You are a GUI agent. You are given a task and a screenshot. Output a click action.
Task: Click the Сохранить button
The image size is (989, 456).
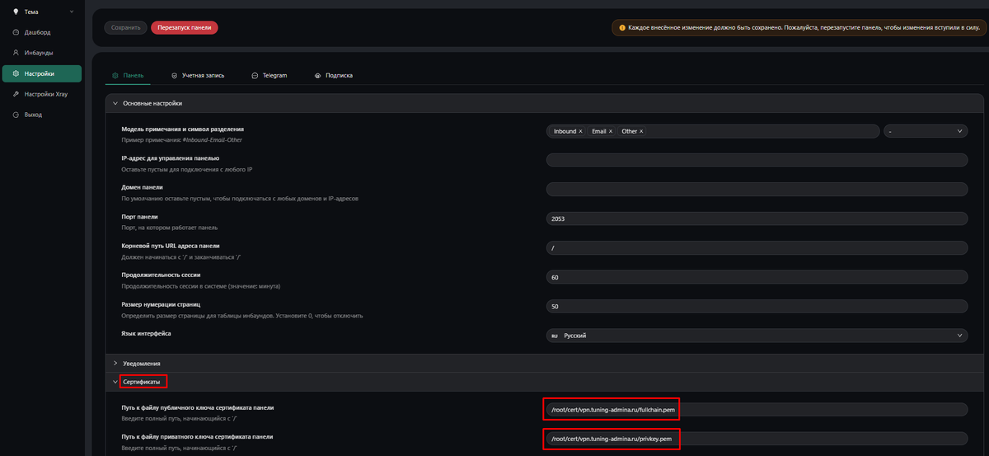coord(125,27)
